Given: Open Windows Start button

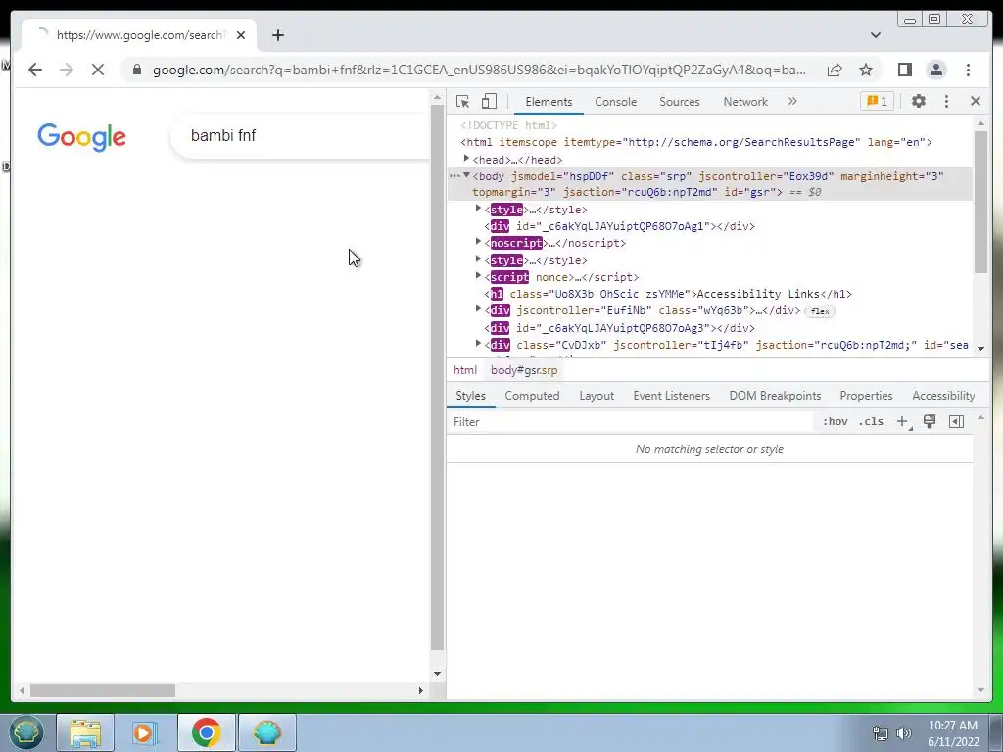Looking at the screenshot, I should pos(26,732).
